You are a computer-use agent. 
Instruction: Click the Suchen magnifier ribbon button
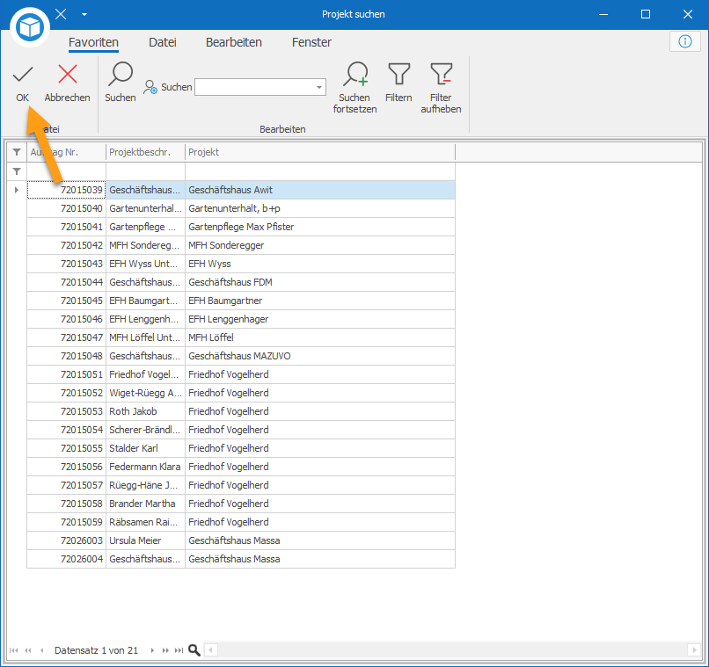coord(121,83)
